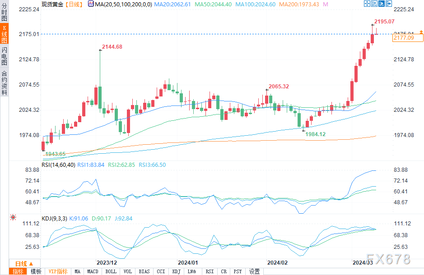Switch to the 分时图 side tab

5,12
